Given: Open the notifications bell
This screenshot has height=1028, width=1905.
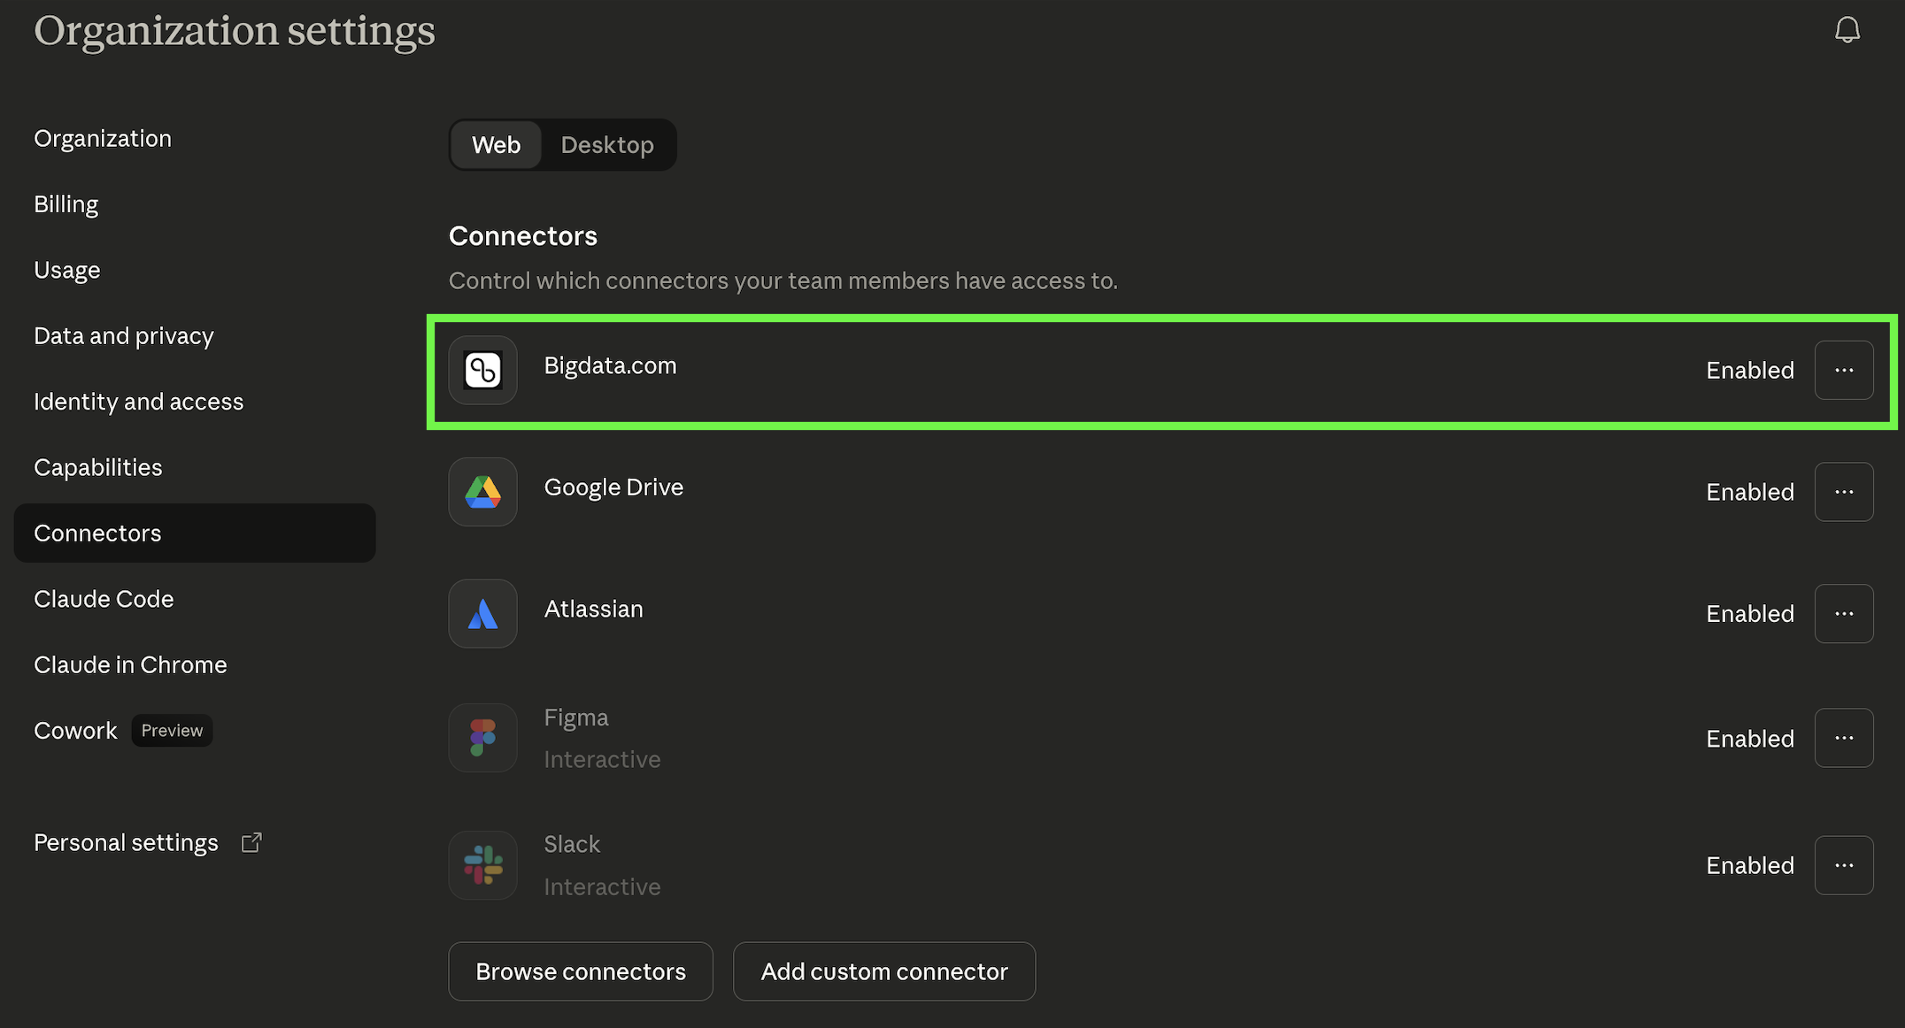Looking at the screenshot, I should [1848, 29].
